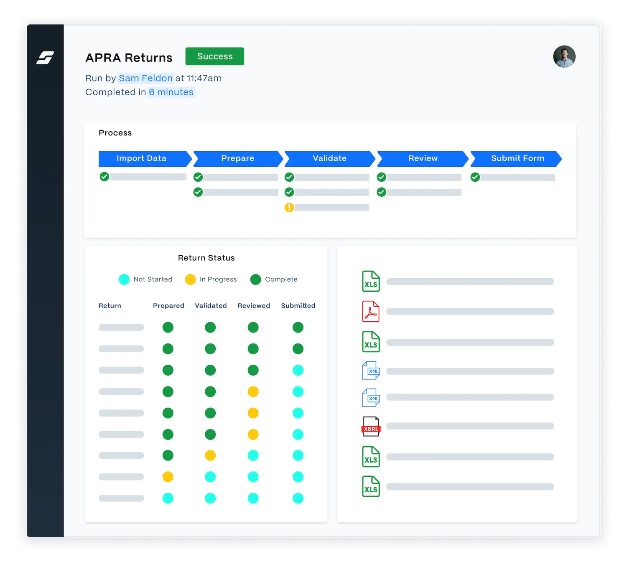Open the second XLS file icon, below PDF
This screenshot has width=627, height=562.
371,342
